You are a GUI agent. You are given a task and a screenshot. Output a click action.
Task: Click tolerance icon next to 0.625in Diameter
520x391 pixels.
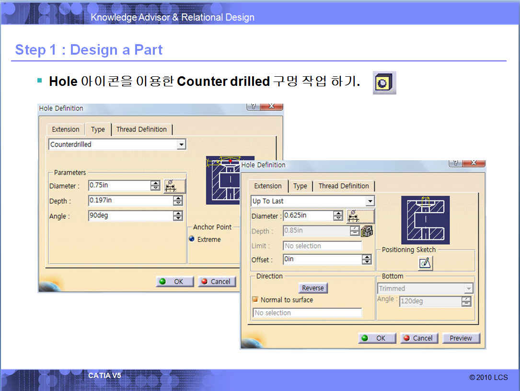coord(360,216)
